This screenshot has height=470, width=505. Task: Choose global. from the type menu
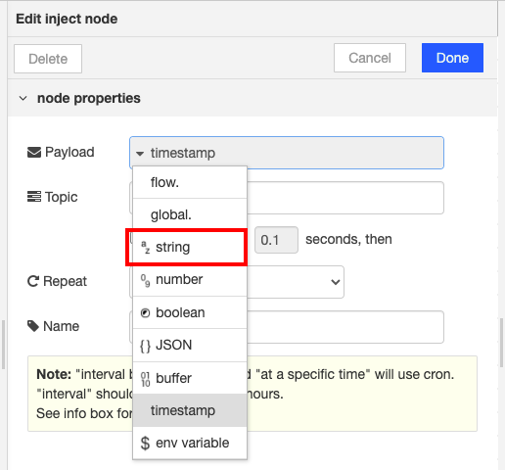190,214
